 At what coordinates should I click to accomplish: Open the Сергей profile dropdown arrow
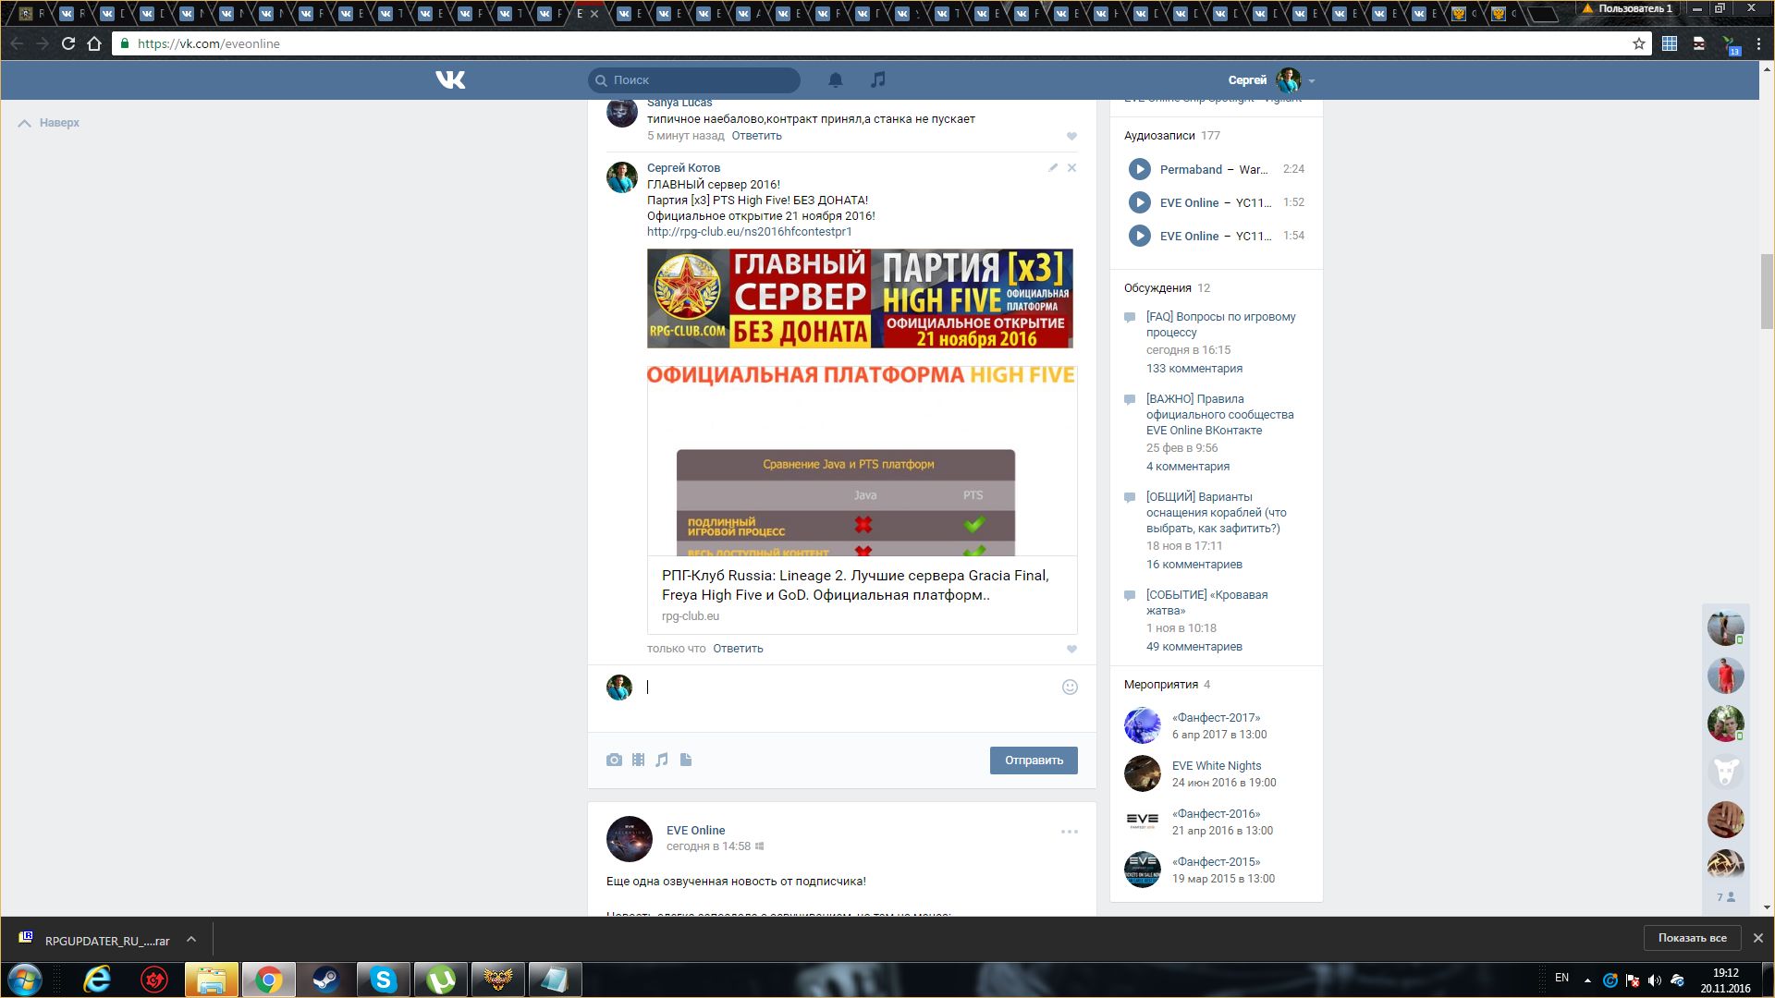(1311, 81)
